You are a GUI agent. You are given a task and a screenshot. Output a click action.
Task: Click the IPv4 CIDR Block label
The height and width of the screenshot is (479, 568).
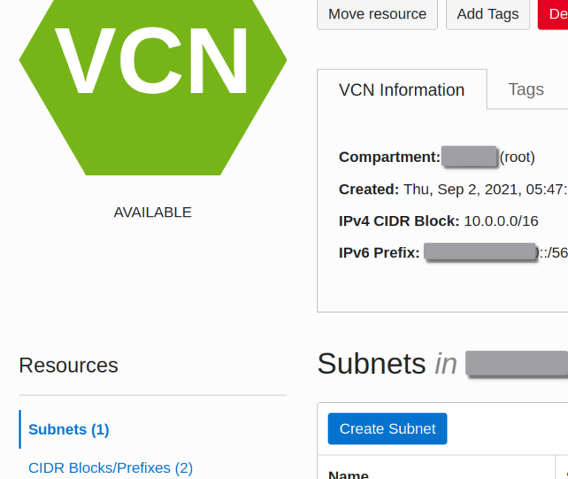399,221
